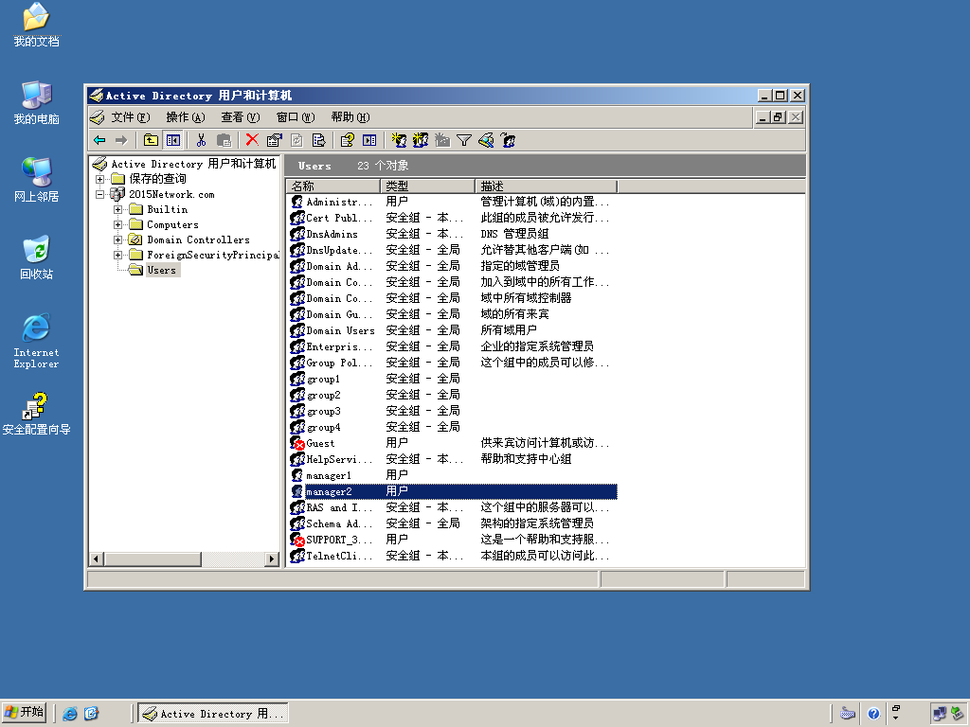
Task: Open Properties via the toolbar icon
Action: click(x=274, y=140)
